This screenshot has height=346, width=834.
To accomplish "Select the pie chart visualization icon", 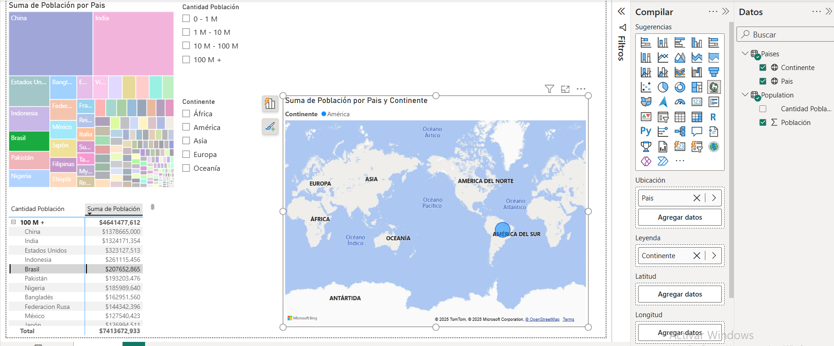I will (x=663, y=87).
